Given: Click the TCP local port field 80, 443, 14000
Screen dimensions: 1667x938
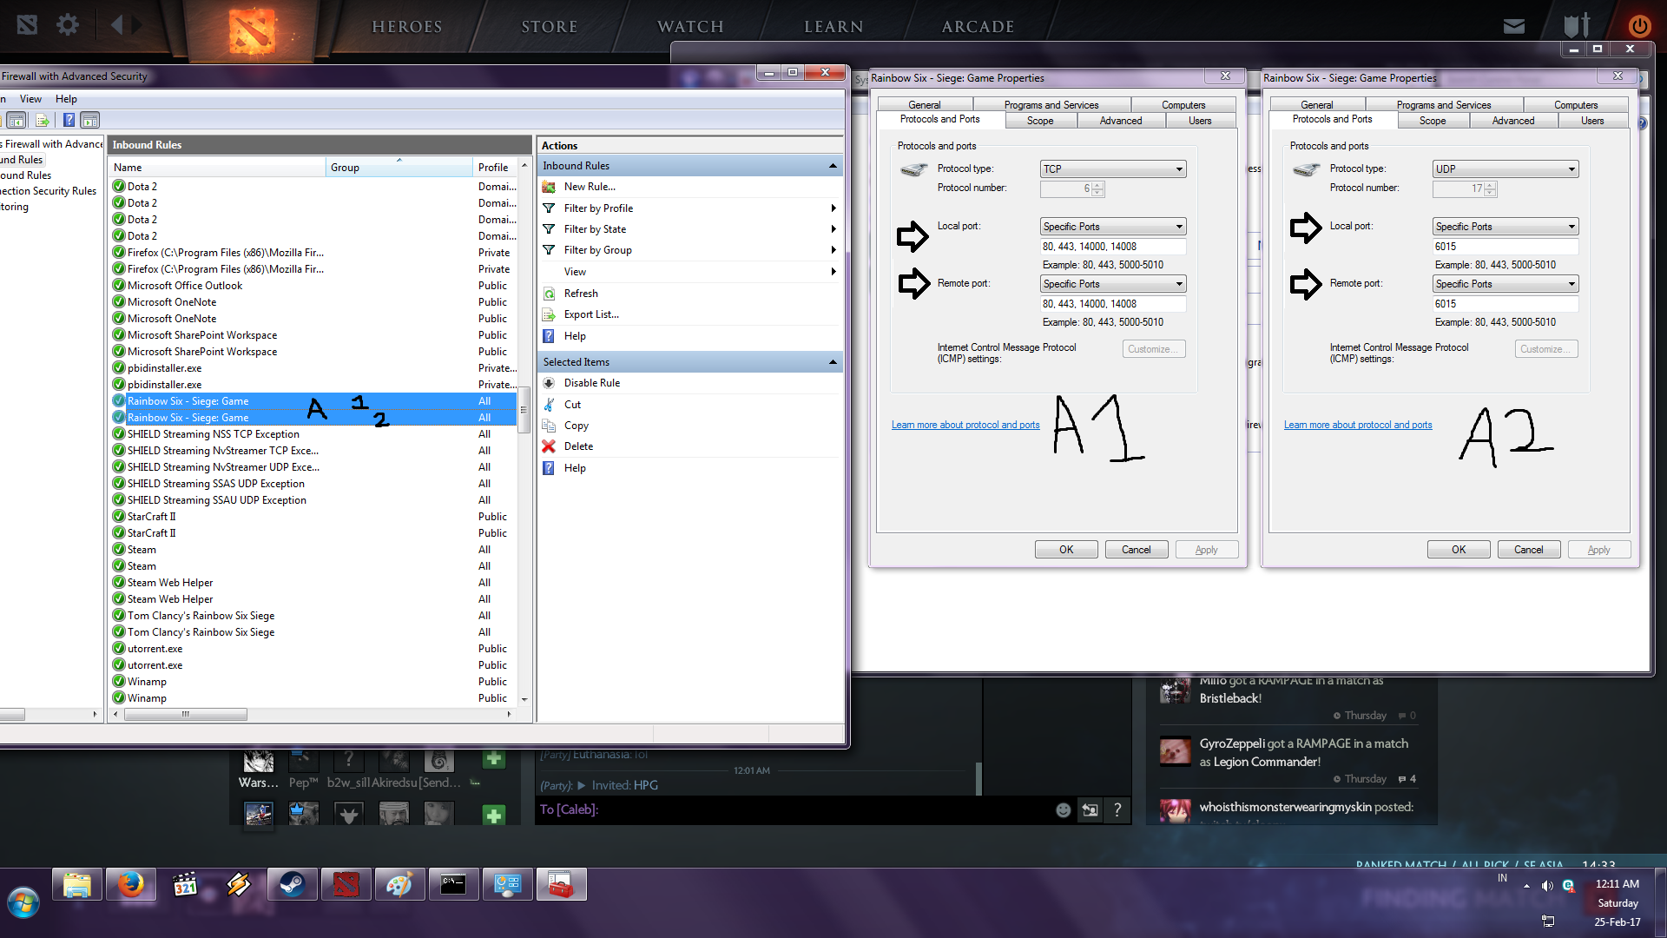Looking at the screenshot, I should tap(1112, 247).
